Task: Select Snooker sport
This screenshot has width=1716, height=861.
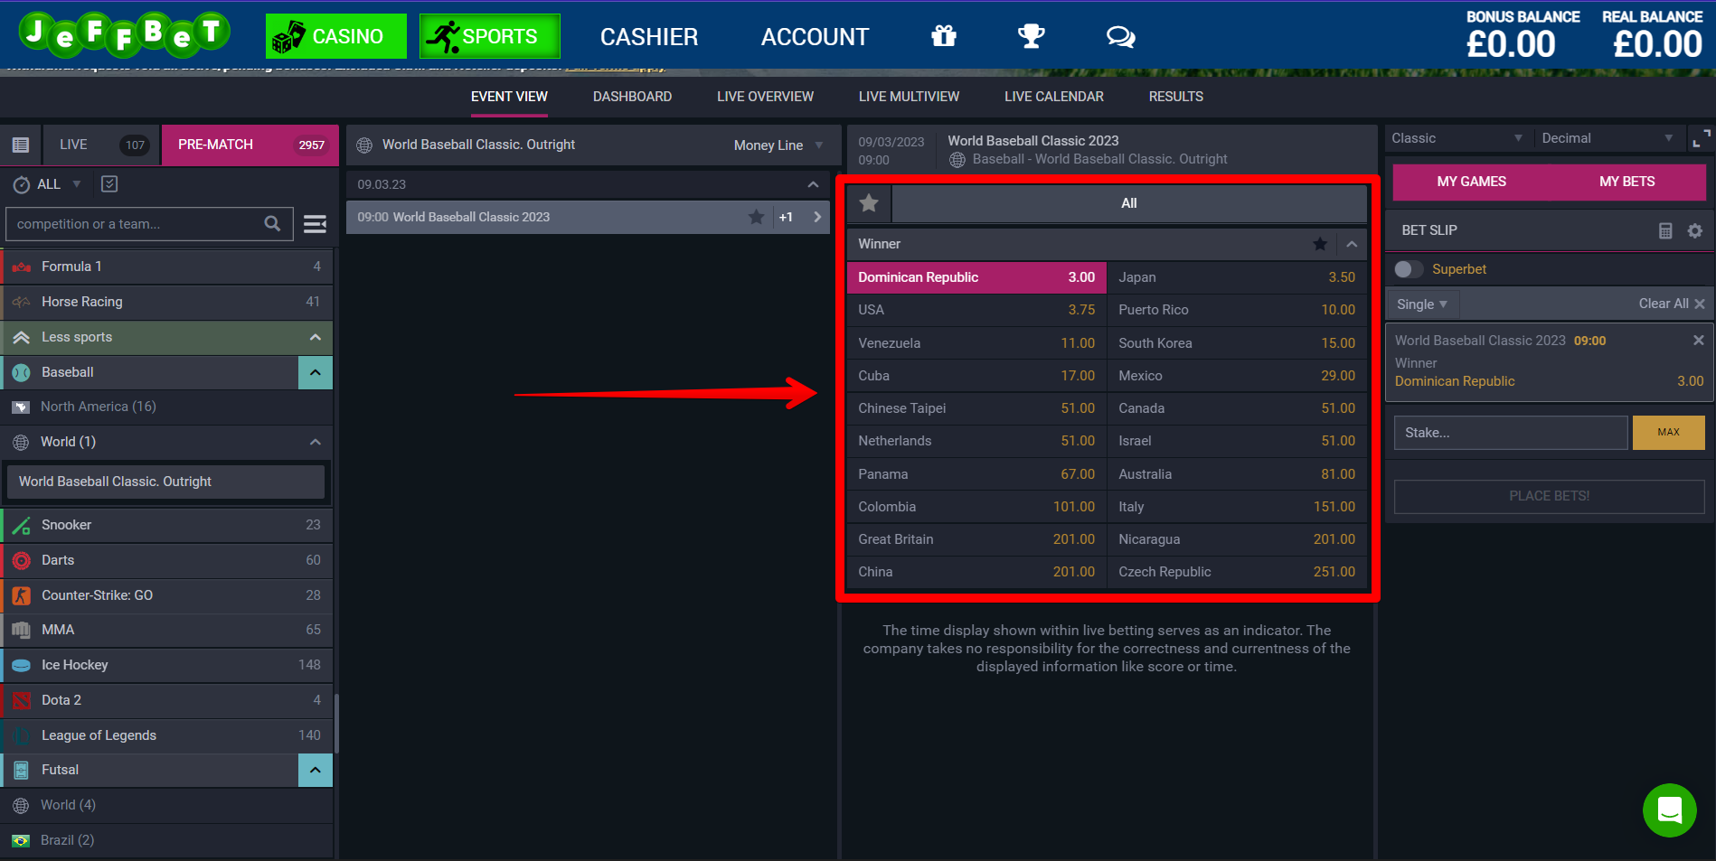Action: [167, 525]
